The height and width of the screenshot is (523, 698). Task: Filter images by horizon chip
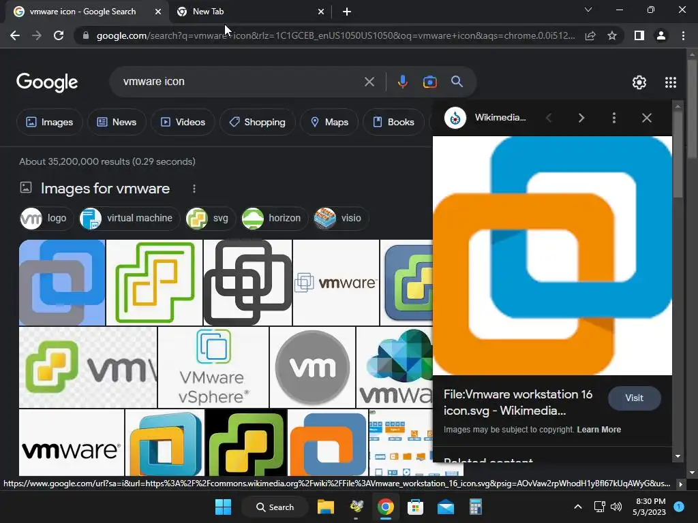coord(274,219)
